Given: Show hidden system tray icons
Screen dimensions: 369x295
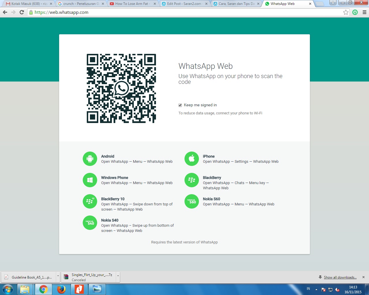Looking at the screenshot, I should (x=316, y=290).
